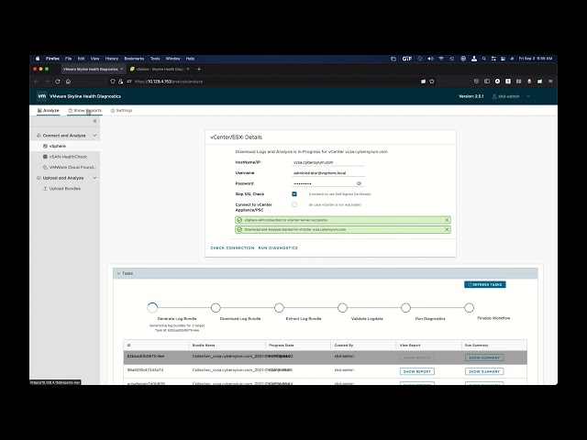Viewport: 587px width, 440px height.
Task: Click the CHECK CONNECTION link
Action: [232, 248]
